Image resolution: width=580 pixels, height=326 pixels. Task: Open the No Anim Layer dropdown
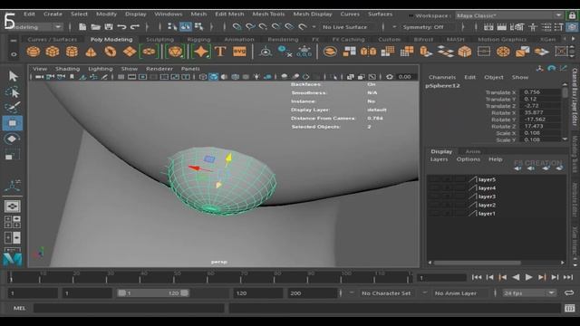tap(455, 293)
